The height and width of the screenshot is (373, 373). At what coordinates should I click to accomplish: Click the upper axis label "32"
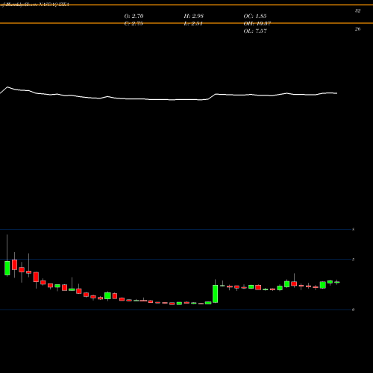pyautogui.click(x=357, y=11)
